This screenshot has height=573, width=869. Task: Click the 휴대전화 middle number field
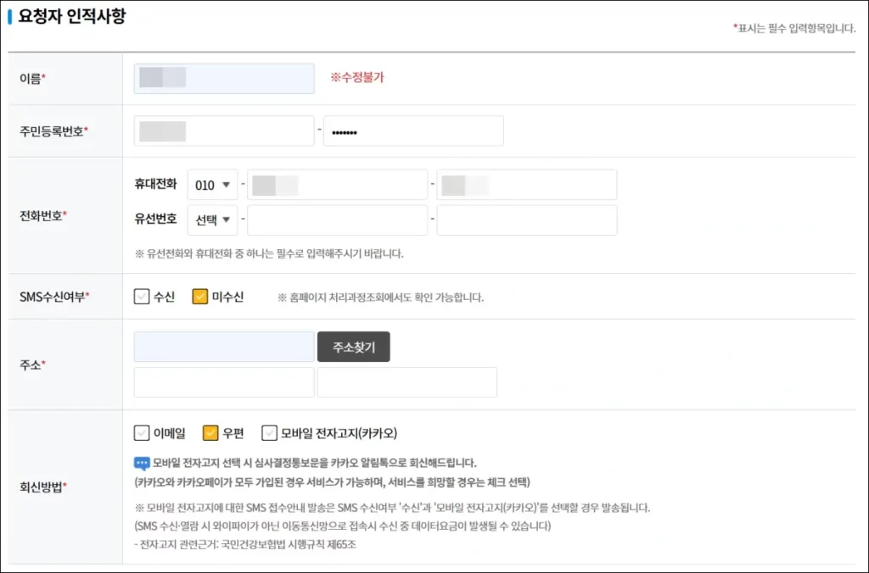point(338,185)
